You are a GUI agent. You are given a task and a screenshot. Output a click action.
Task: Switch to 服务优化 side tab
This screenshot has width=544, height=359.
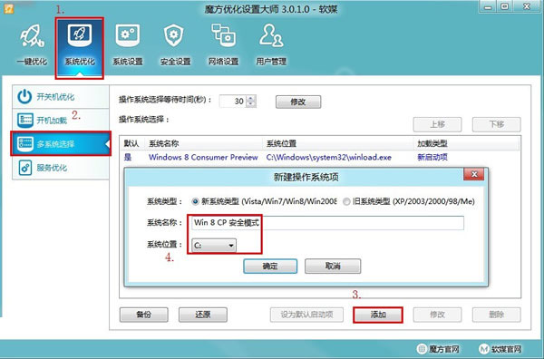coord(61,168)
